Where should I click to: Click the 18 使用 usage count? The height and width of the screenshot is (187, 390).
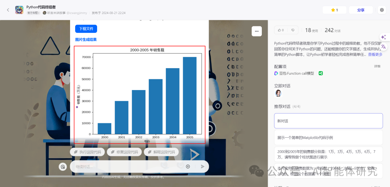311,30
